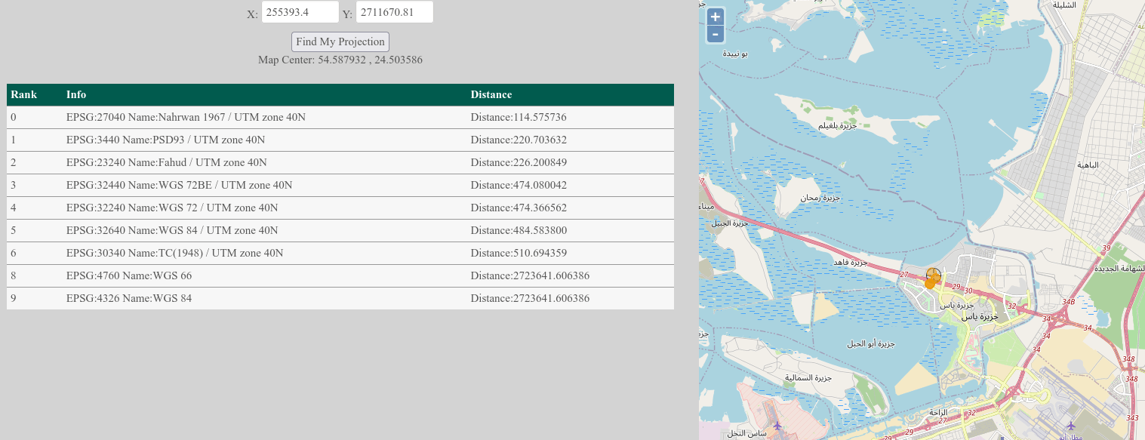
Task: Select the EPSG:32640 WGS 84 UTM row
Action: [x=340, y=231]
